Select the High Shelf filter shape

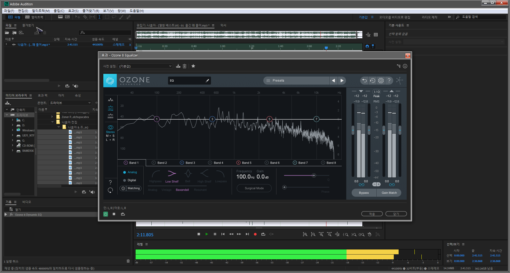204,176
